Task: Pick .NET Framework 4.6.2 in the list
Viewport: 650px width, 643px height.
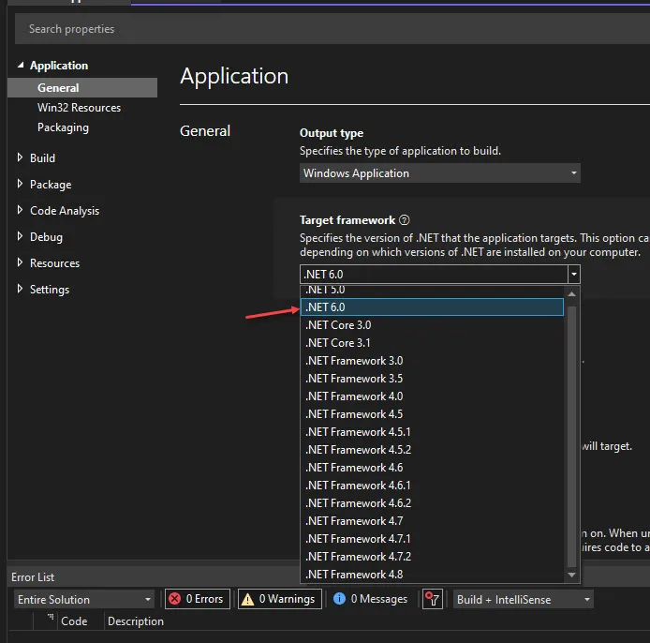Action: tap(432, 503)
